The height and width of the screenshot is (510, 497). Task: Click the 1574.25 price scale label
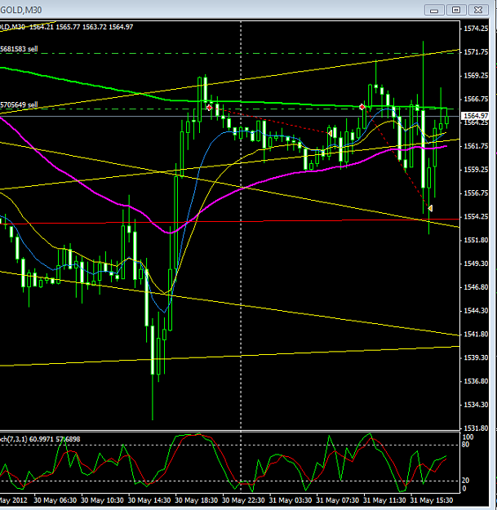click(476, 29)
